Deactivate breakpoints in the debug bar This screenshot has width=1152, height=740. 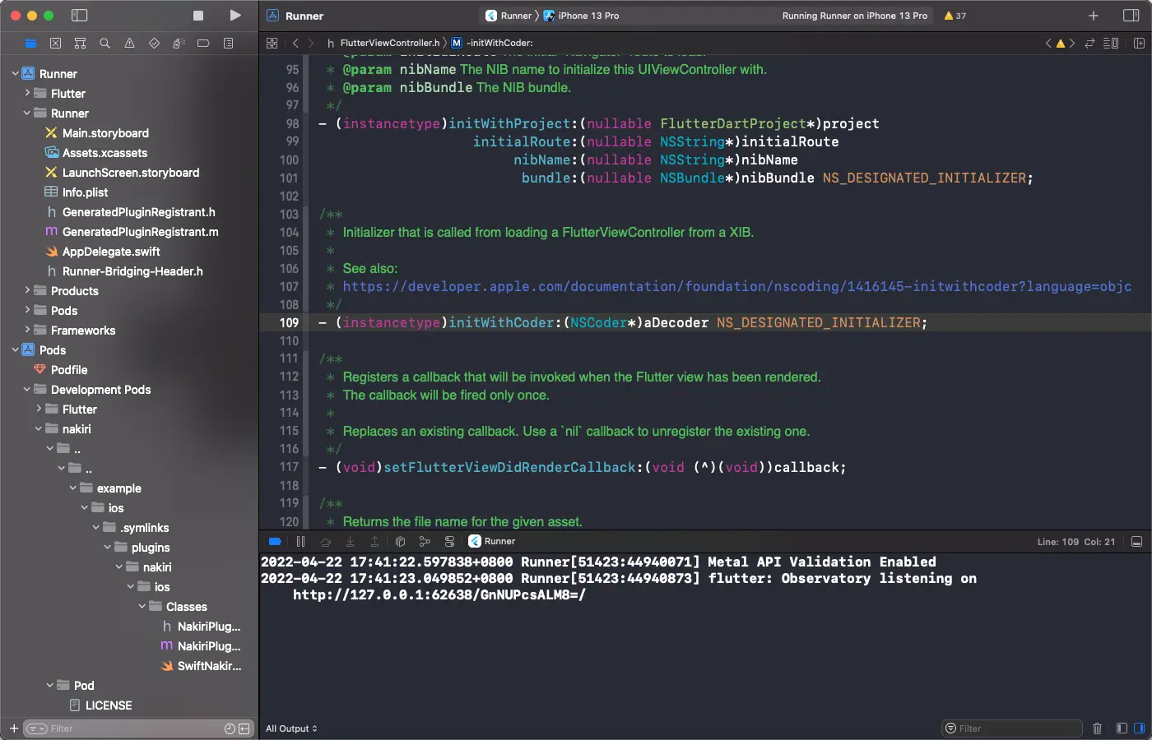275,541
